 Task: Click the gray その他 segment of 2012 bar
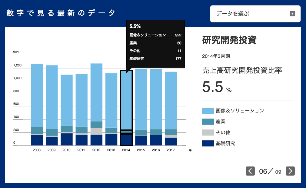[x=96, y=131]
